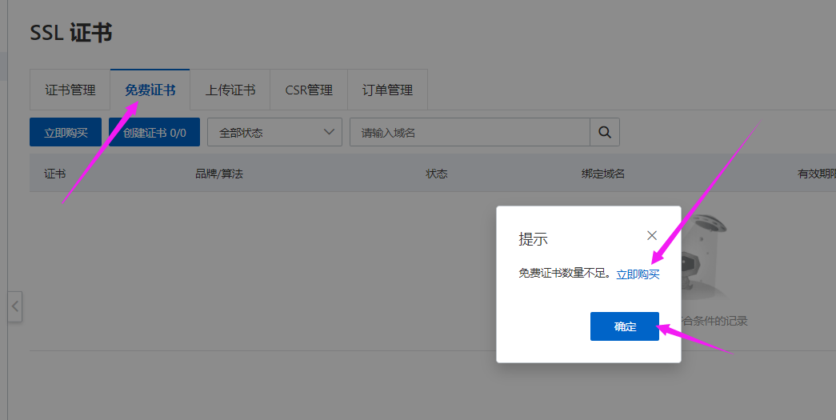836x420 pixels.
Task: Select the 免费证书 tab
Action: click(x=150, y=90)
